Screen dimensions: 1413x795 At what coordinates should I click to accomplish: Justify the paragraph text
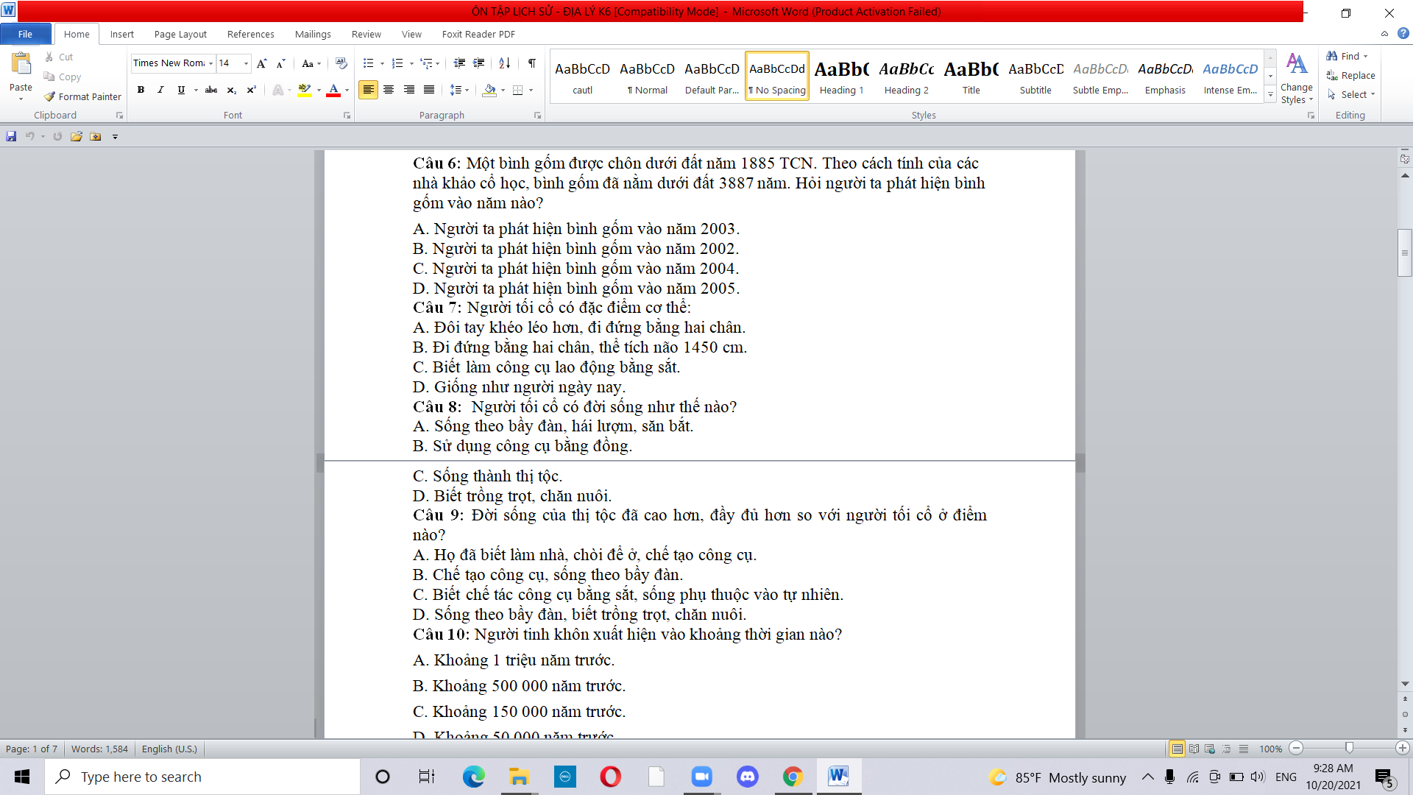(429, 90)
